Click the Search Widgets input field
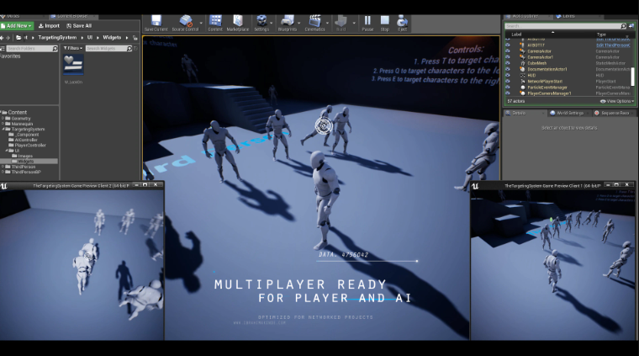Viewport: 639px width, 356px height. pyautogui.click(x=108, y=49)
